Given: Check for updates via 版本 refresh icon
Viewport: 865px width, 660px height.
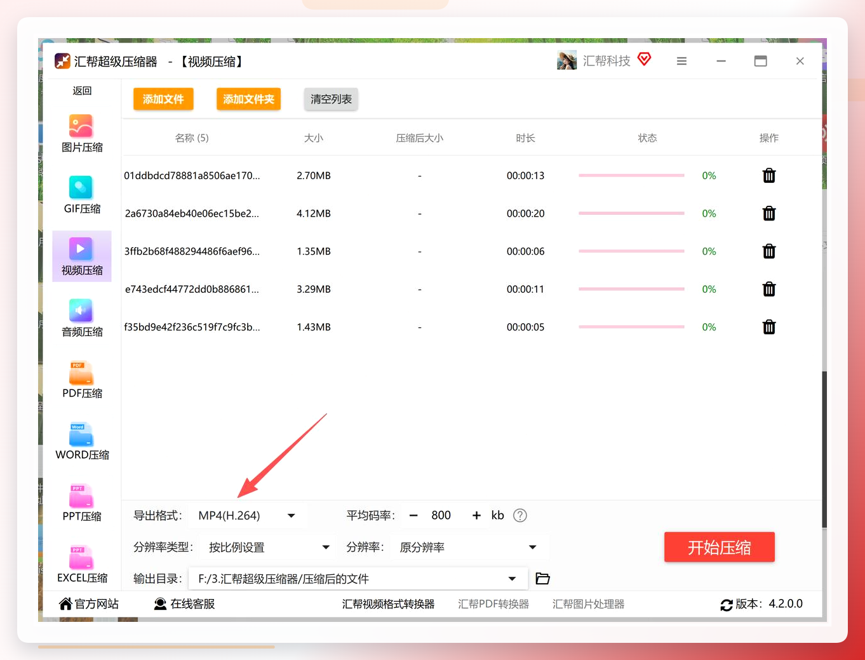Looking at the screenshot, I should pyautogui.click(x=727, y=605).
